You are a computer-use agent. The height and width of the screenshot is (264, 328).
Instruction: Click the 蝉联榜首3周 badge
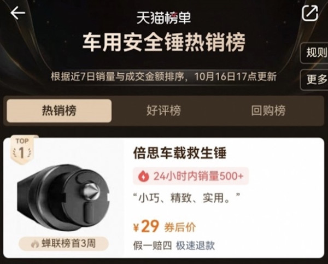coord(63,243)
